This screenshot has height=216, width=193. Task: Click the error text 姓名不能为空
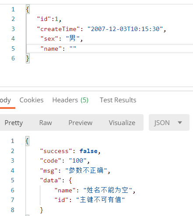pos(108,190)
